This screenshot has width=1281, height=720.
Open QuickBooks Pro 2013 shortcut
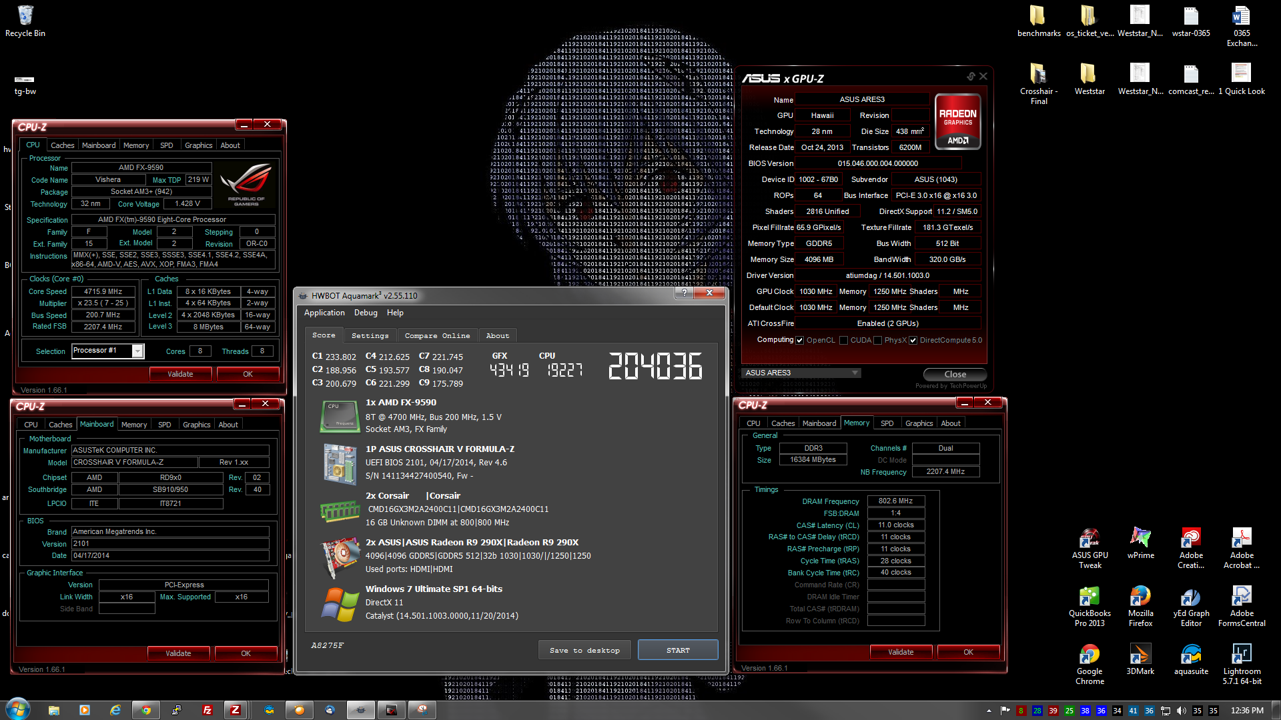(1090, 606)
